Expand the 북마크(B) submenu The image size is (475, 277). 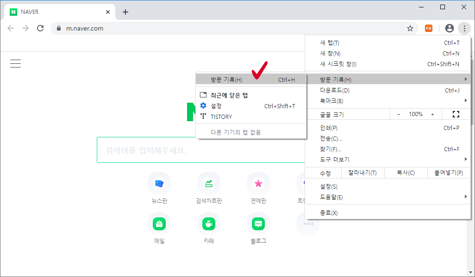point(388,101)
